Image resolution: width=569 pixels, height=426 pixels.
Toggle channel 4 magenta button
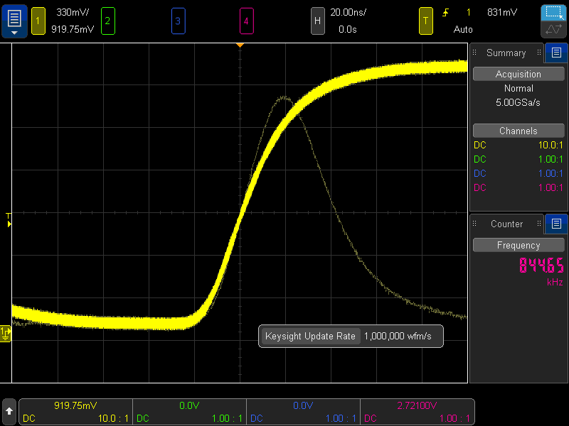[246, 21]
